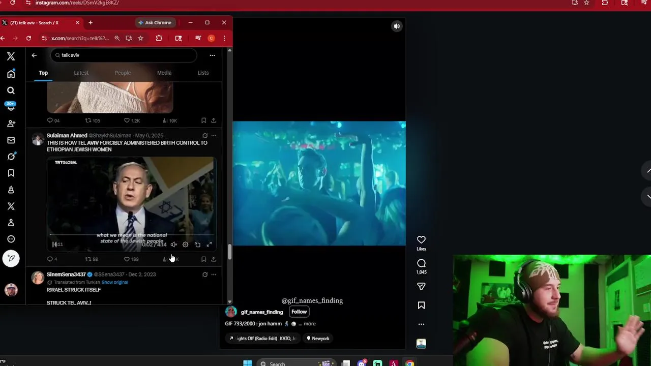Share the Sulaiman Ahmed post

[x=214, y=259]
